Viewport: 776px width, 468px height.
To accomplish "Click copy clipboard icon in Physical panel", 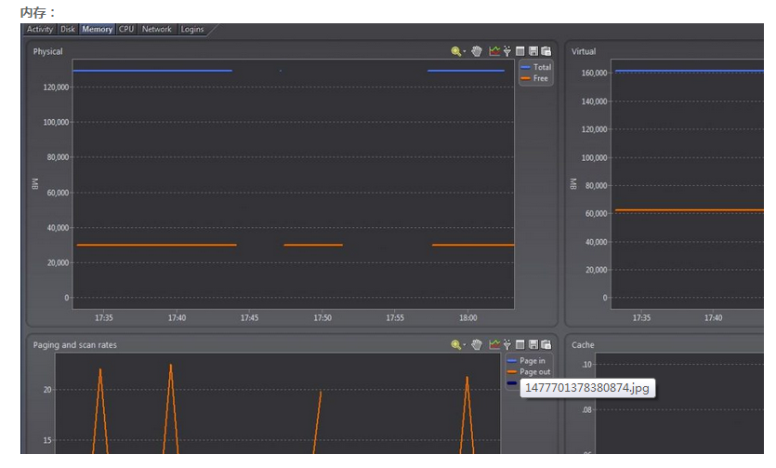I will (x=546, y=51).
